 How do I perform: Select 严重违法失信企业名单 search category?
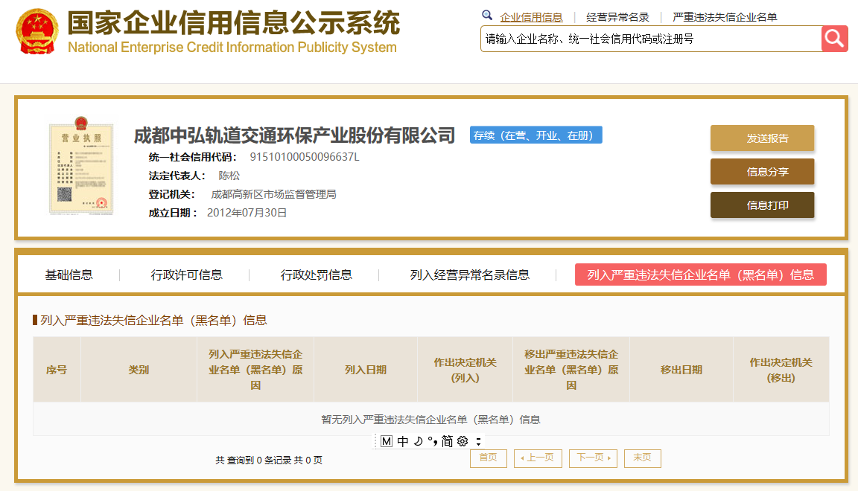[725, 17]
